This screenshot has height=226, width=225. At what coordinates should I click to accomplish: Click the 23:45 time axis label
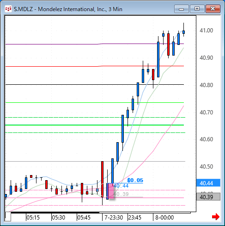pyautogui.click(x=134, y=218)
